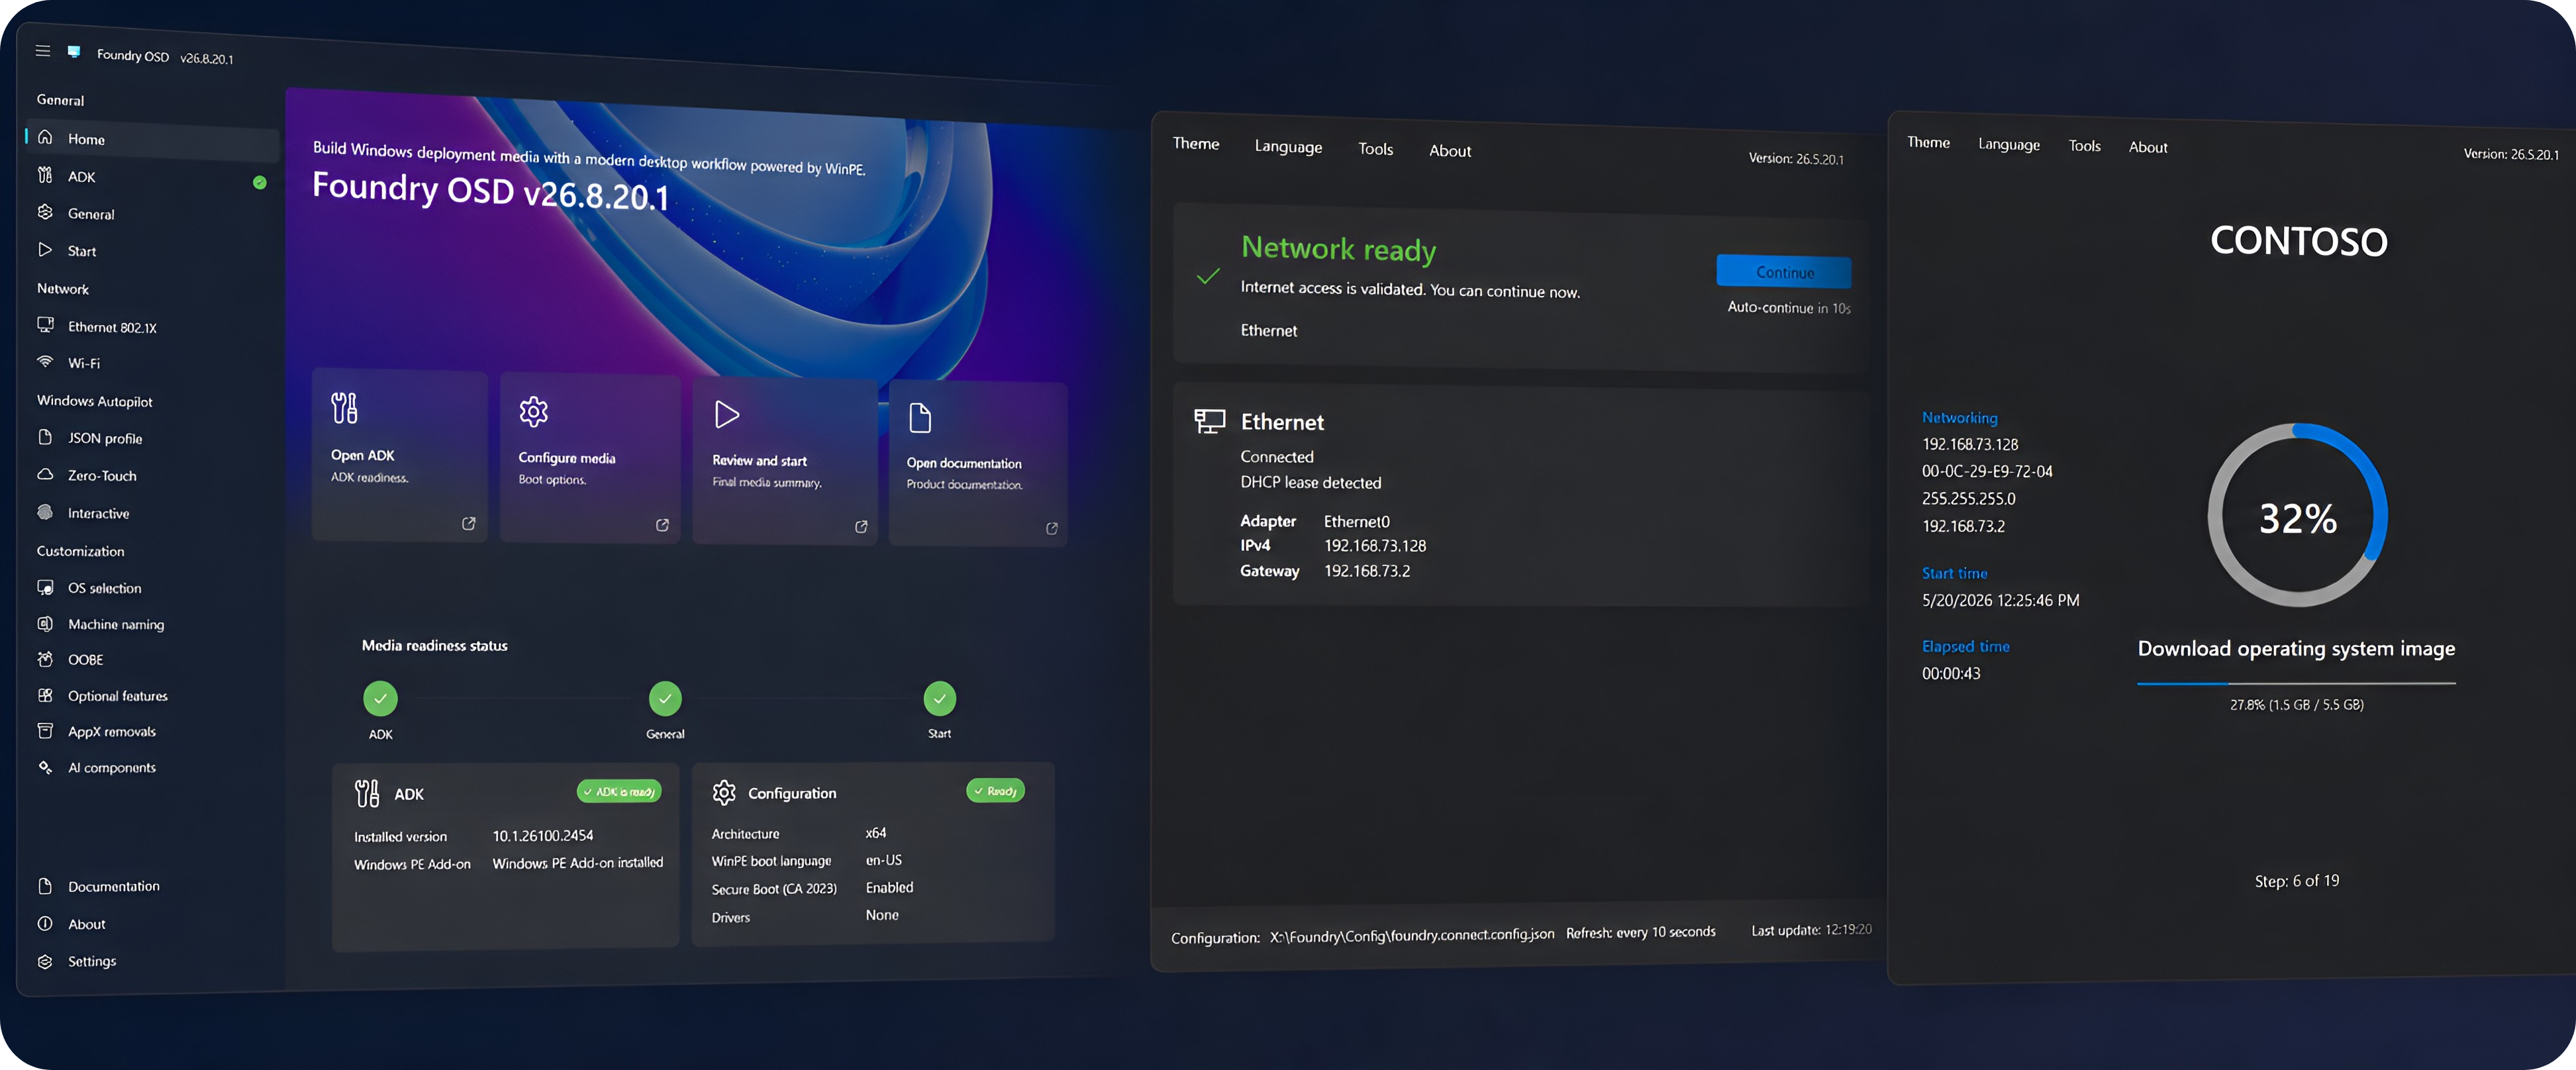Screen dimensions: 2576x1070
Task: Open the hamburger menu in Foundry OSD
Action: 43,50
